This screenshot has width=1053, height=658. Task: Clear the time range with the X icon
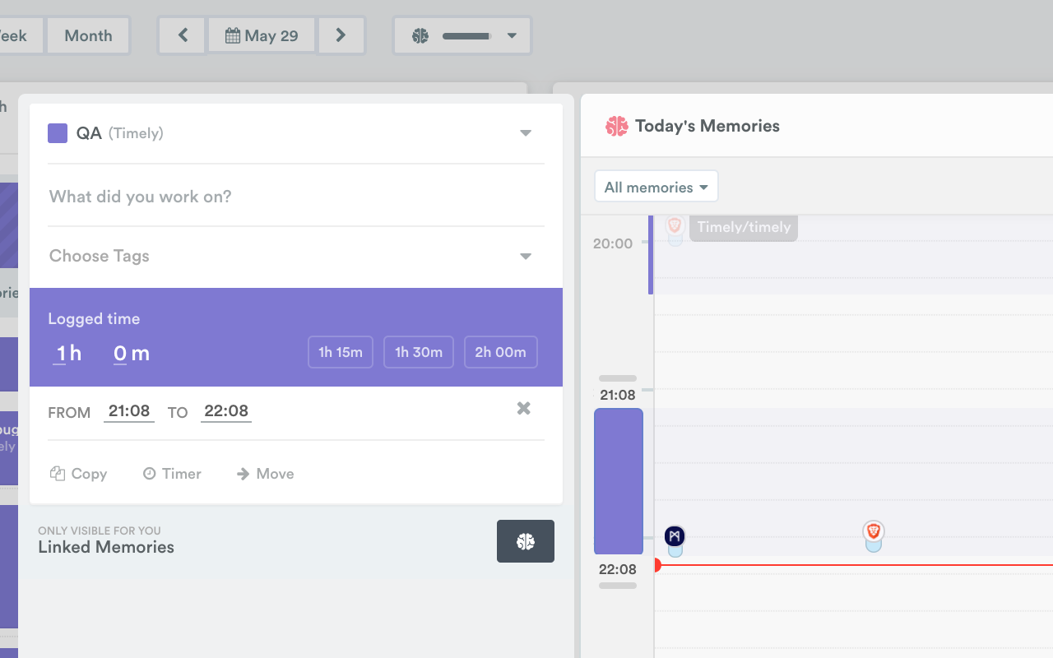click(x=523, y=408)
